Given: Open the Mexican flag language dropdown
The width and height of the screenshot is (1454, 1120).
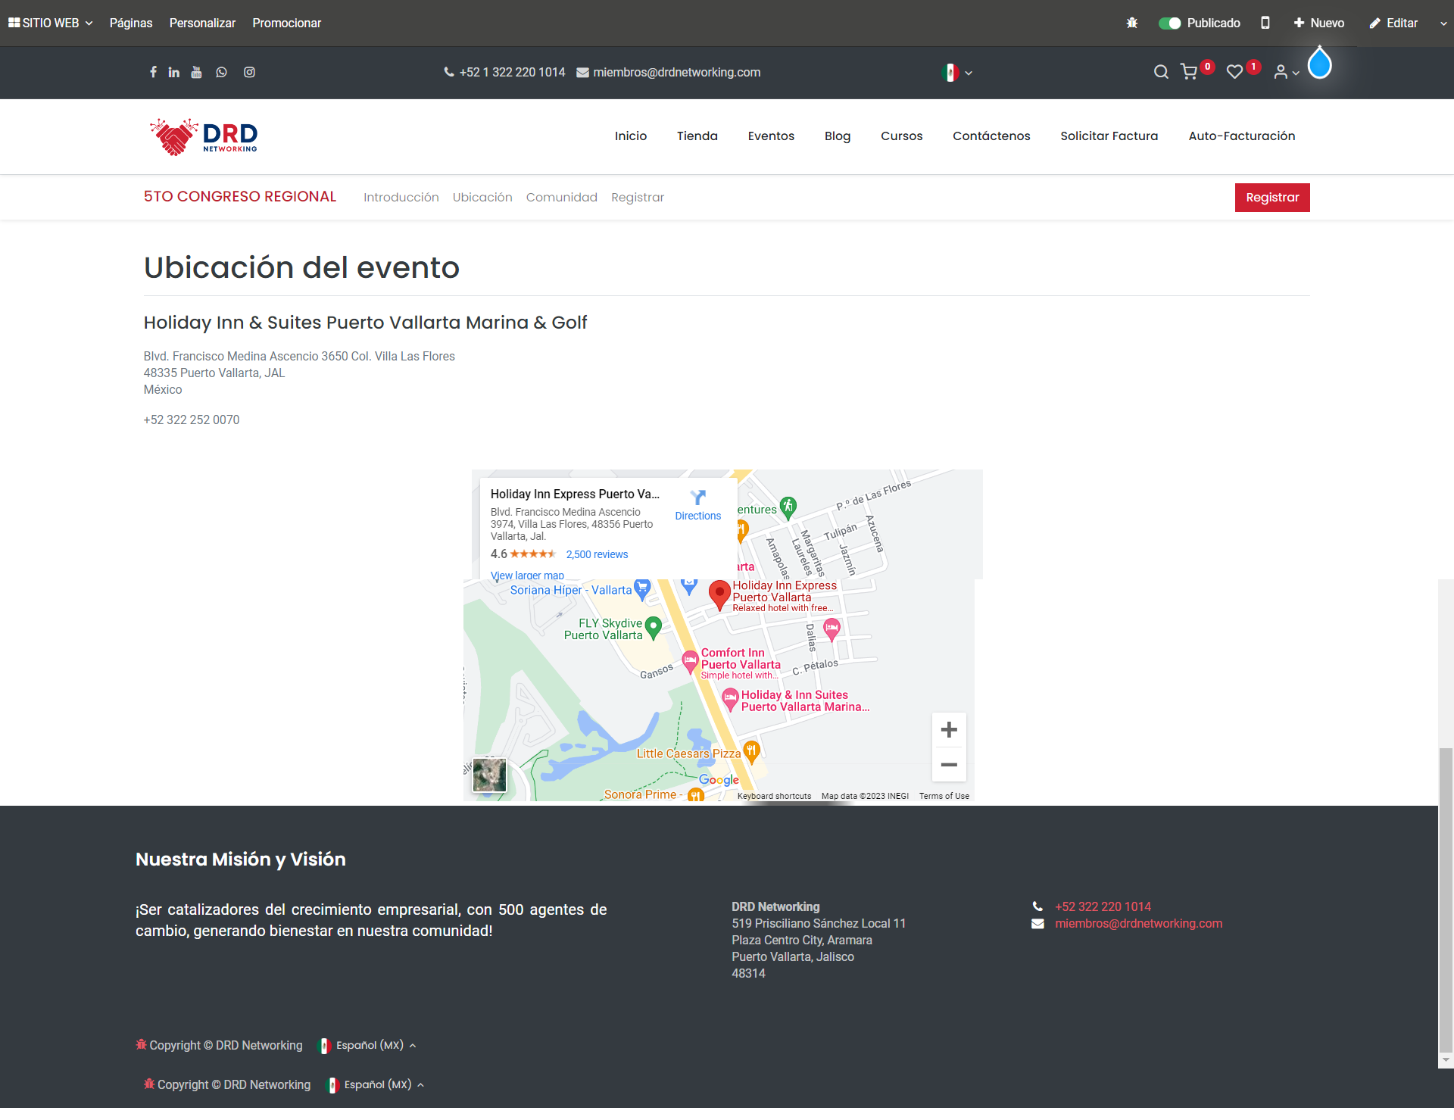Looking at the screenshot, I should pos(957,73).
